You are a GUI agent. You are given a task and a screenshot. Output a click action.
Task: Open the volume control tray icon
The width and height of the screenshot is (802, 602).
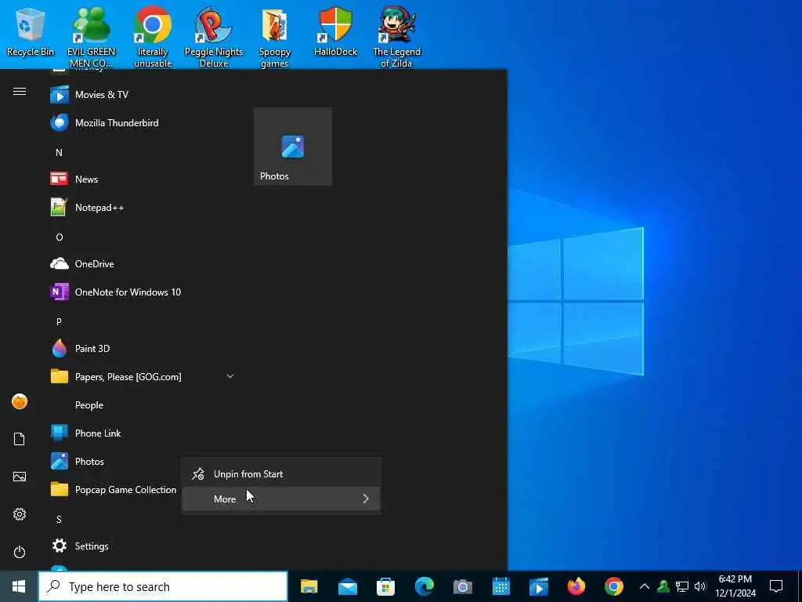tap(700, 586)
